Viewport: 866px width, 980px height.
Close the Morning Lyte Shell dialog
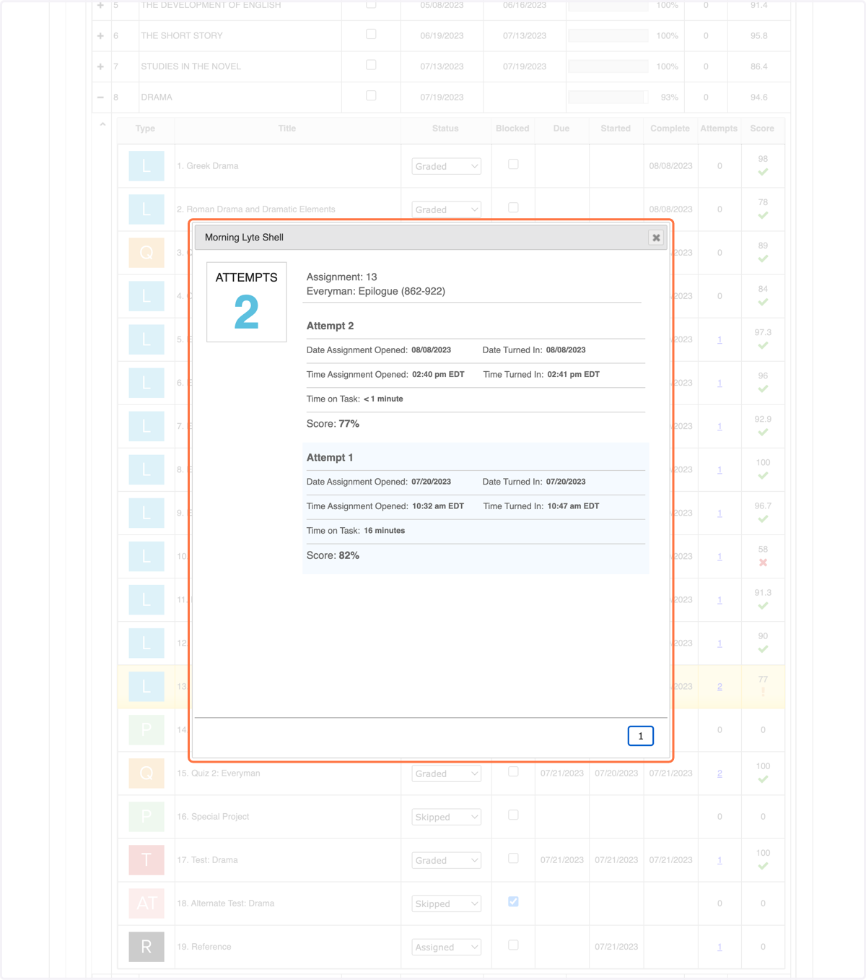tap(656, 238)
